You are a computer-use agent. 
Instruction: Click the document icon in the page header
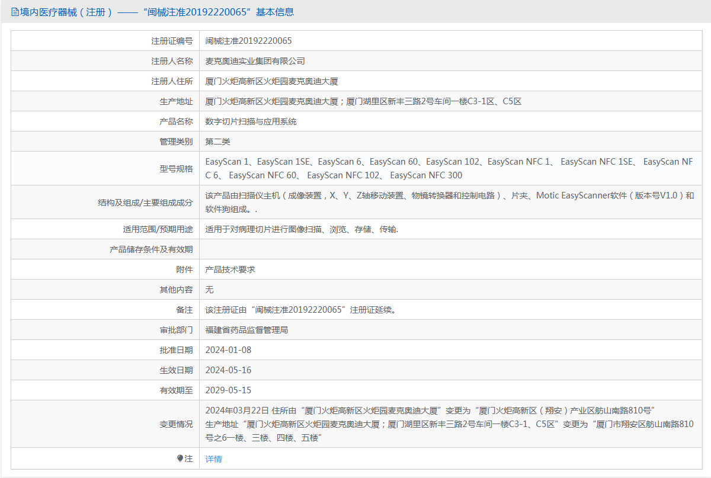[15, 12]
